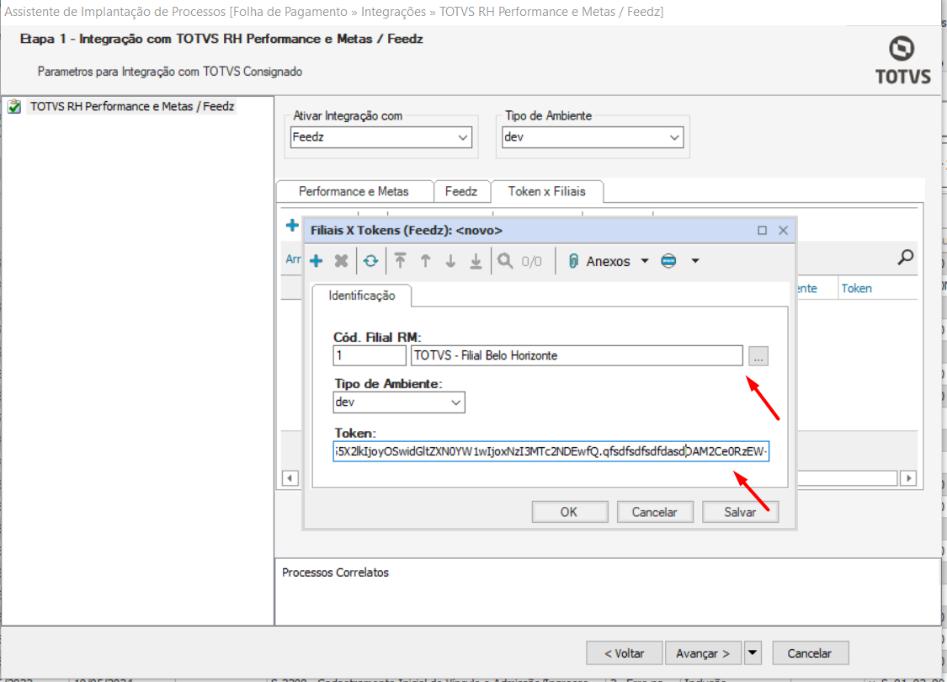Click the TOTVS logo
This screenshot has height=682, width=947.
[x=903, y=60]
